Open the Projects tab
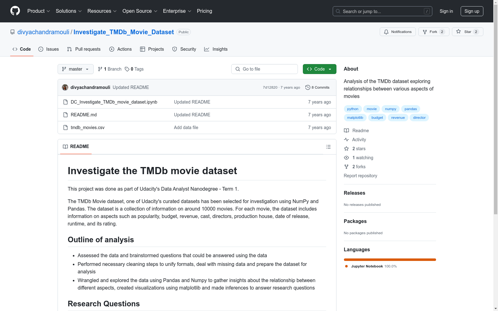 click(152, 49)
